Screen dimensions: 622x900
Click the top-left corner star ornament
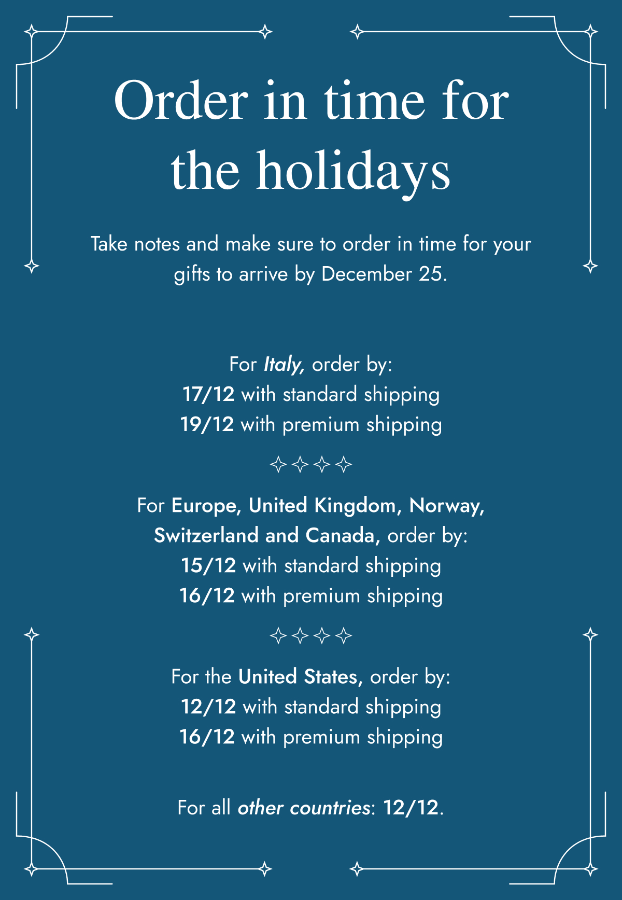(32, 32)
